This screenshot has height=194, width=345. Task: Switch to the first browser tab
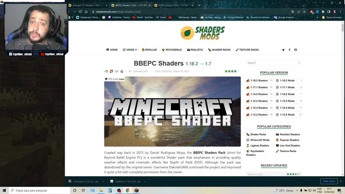pyautogui.click(x=87, y=5)
